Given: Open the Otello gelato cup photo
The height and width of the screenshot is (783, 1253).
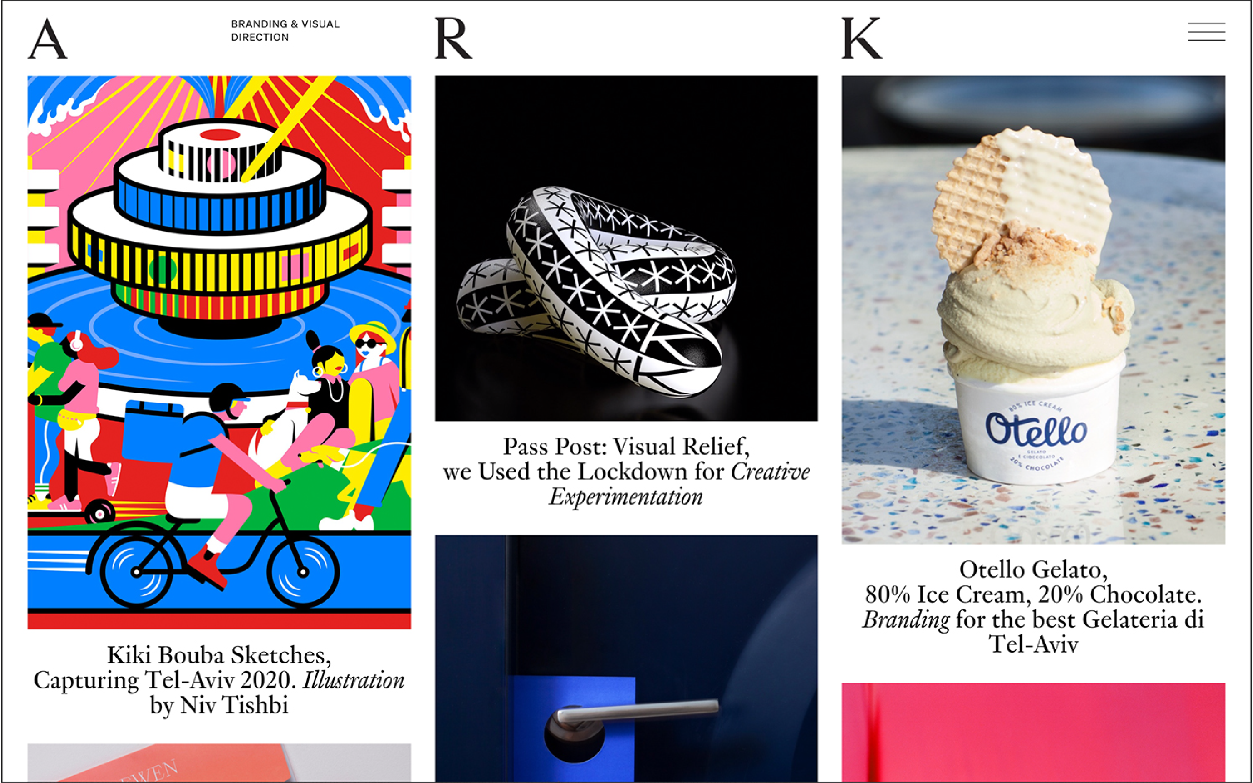Looking at the screenshot, I should click(1033, 310).
